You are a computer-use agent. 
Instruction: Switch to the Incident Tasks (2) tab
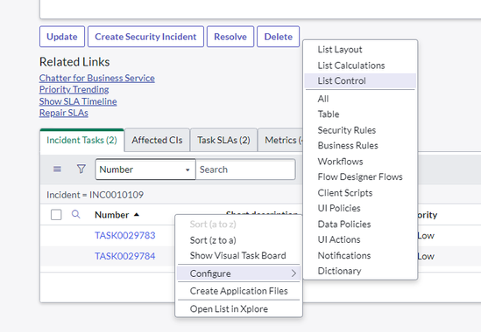click(x=81, y=140)
